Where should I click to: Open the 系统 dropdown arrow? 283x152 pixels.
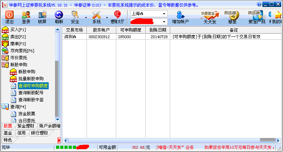pyautogui.click(x=107, y=17)
